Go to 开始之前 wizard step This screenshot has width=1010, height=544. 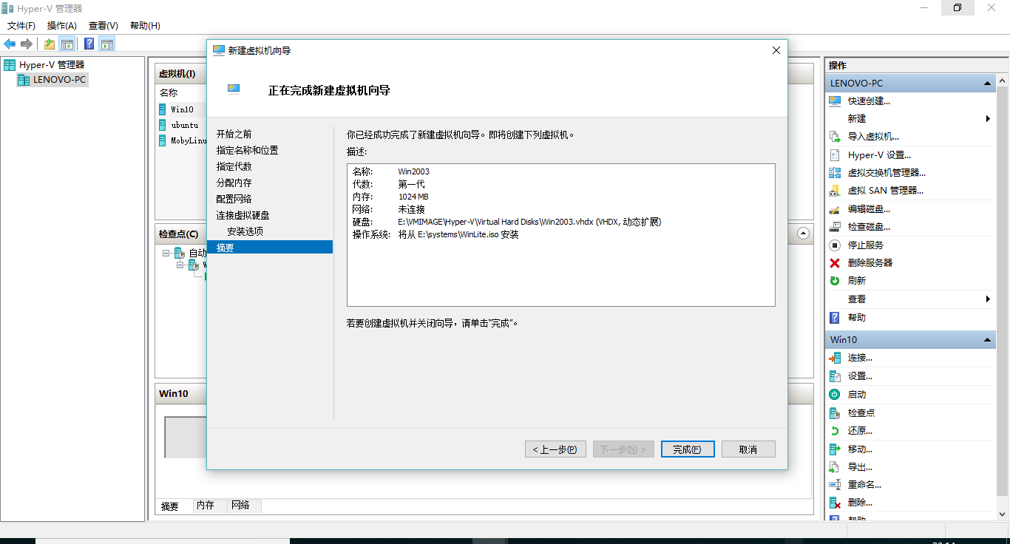234,135
